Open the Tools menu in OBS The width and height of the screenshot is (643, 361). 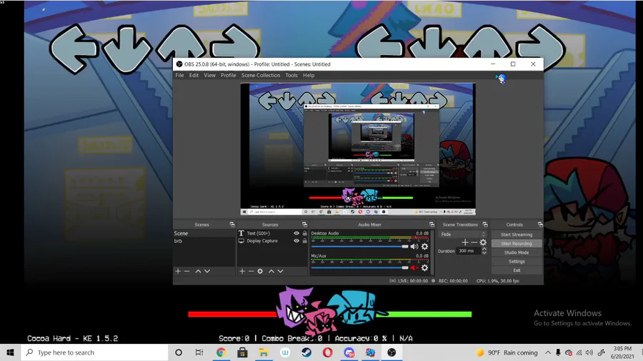(x=291, y=76)
